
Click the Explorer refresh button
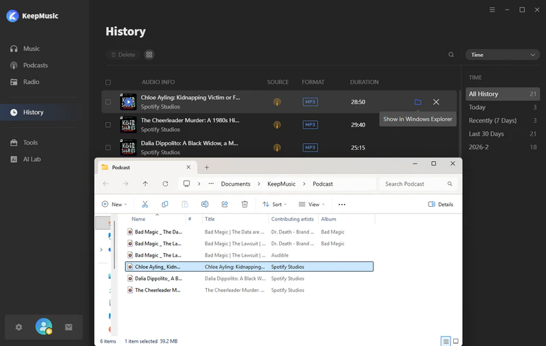(x=165, y=184)
